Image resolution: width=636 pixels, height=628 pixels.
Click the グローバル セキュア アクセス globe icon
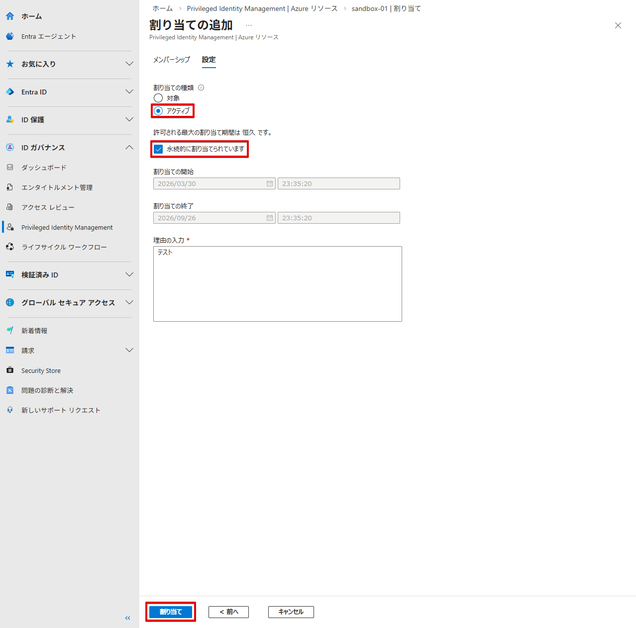coord(10,303)
